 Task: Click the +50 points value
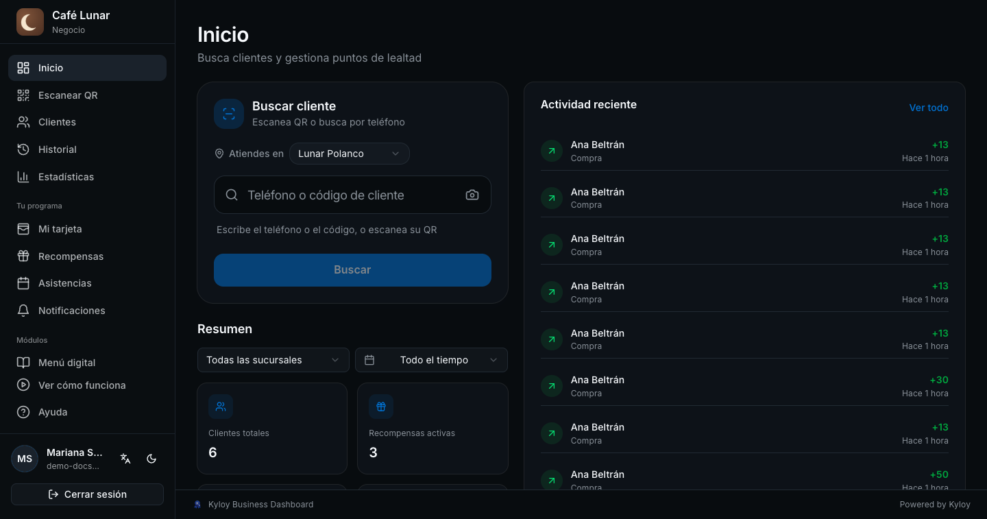(939, 474)
